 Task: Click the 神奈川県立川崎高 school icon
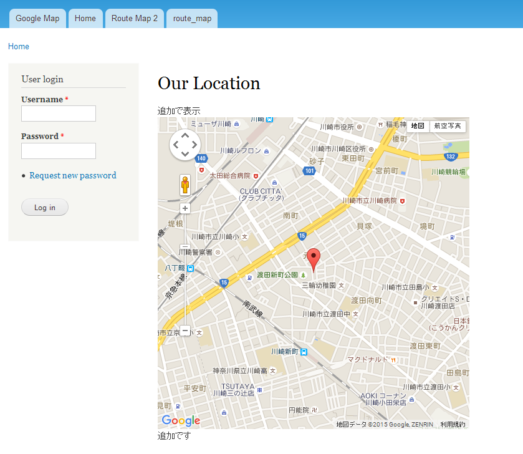273,371
